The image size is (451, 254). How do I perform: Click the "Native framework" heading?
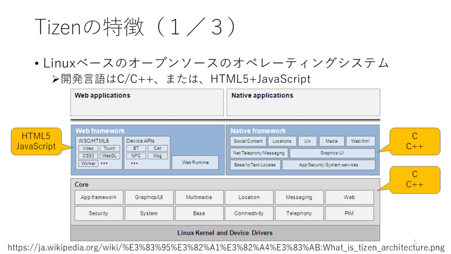point(258,131)
